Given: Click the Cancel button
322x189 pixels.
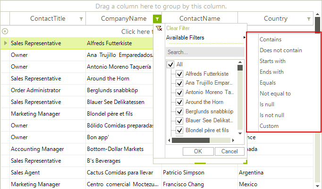Looking at the screenshot, I should (229, 151).
